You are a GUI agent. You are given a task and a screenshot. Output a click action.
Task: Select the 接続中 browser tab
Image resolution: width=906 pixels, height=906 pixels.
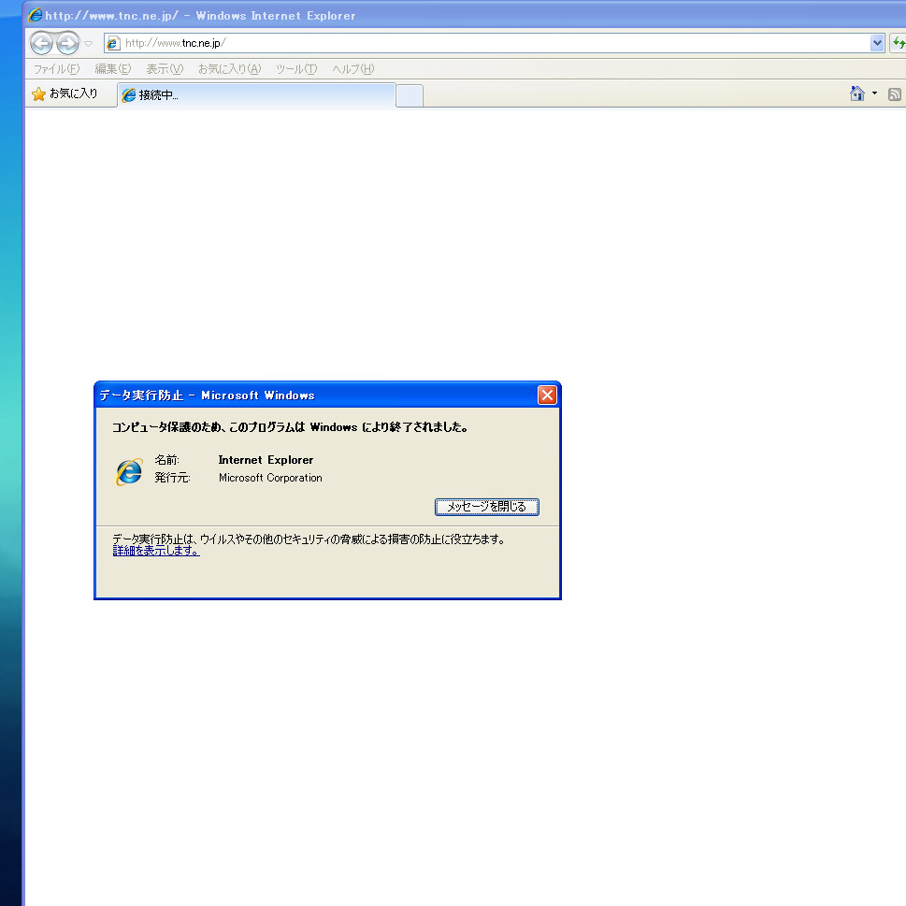[256, 94]
